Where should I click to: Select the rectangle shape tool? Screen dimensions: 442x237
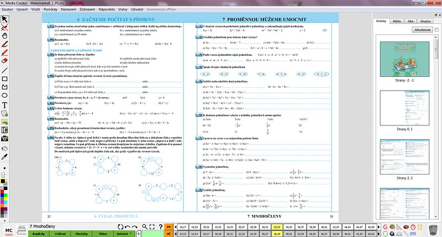tap(4, 79)
